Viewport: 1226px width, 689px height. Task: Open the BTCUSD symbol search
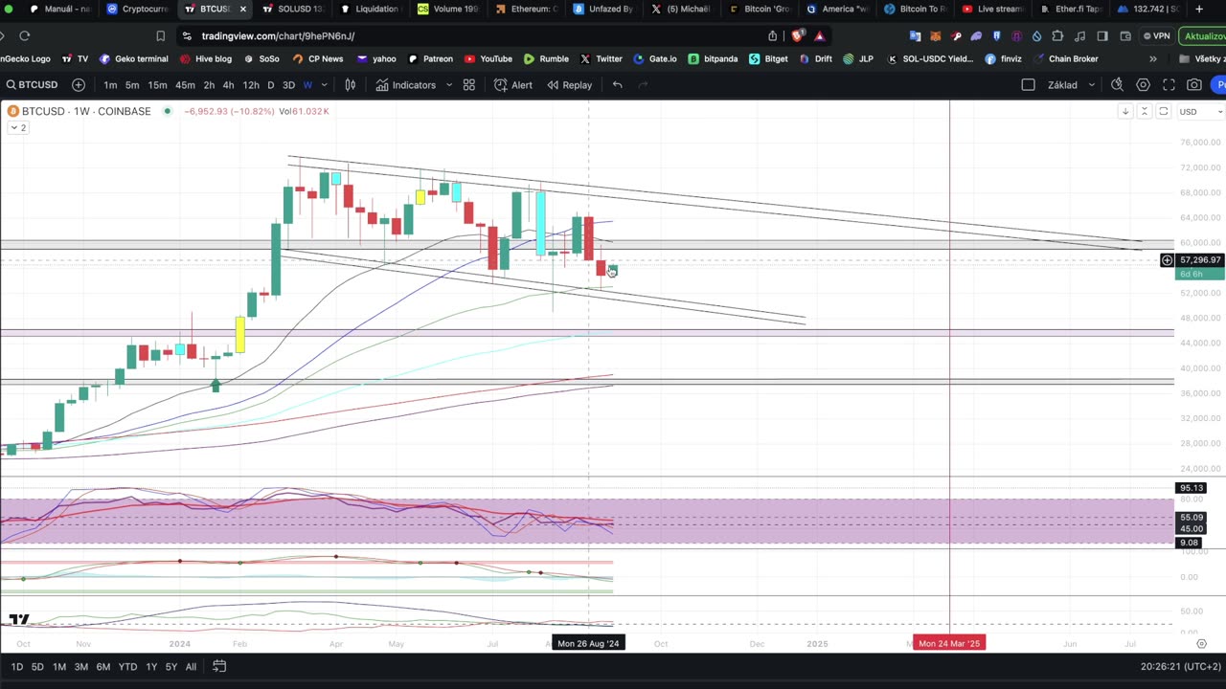point(32,85)
